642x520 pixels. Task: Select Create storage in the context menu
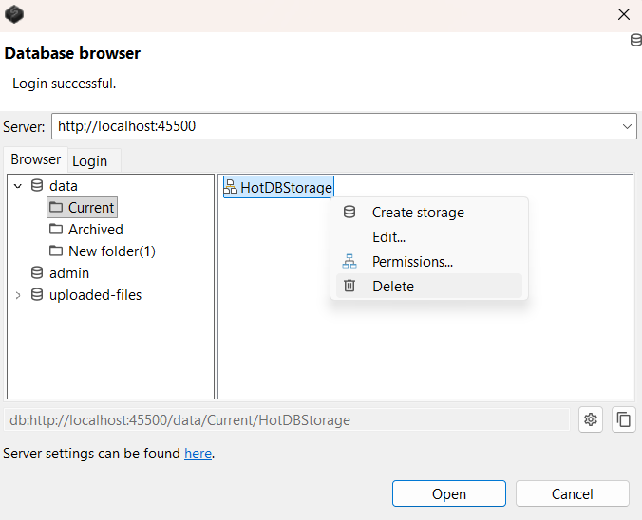(x=418, y=213)
